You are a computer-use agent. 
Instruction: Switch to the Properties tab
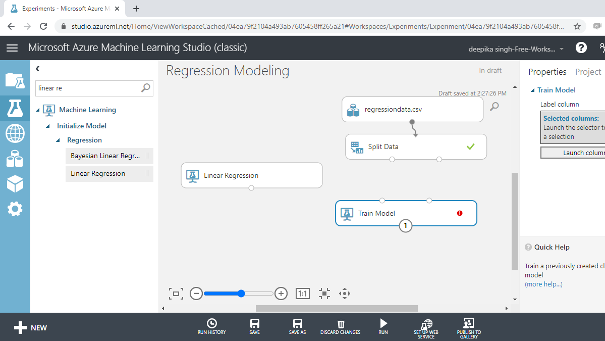coord(547,72)
